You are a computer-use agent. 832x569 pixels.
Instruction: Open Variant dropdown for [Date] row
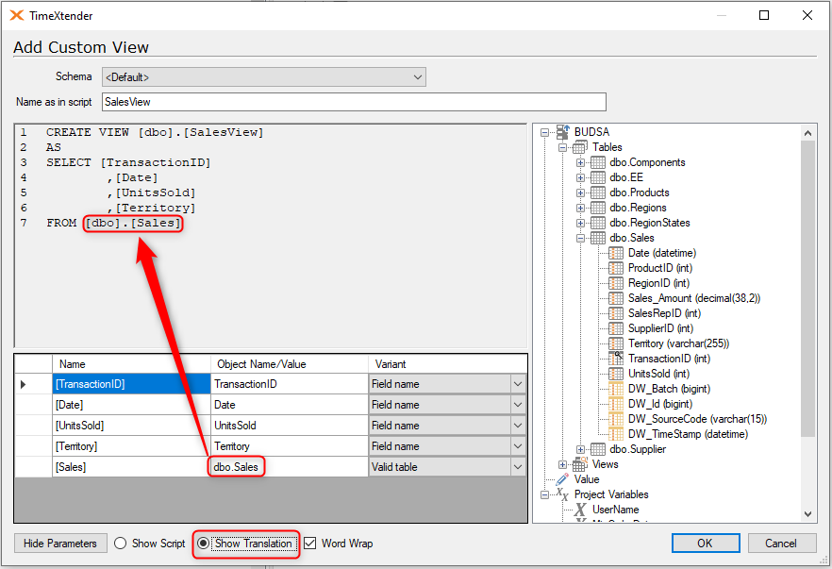point(518,405)
